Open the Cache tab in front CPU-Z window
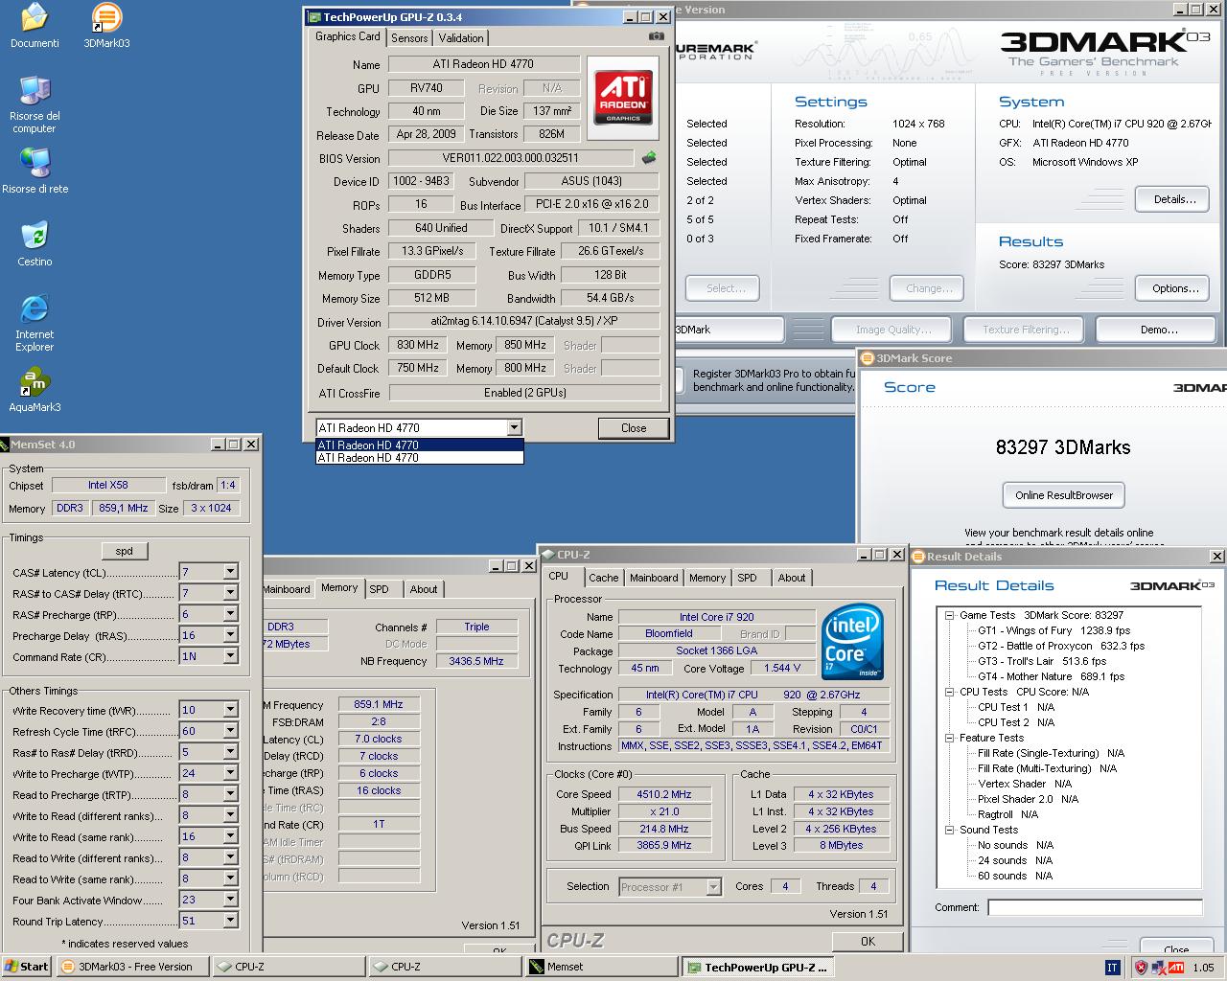Image resolution: width=1227 pixels, height=981 pixels. [603, 578]
